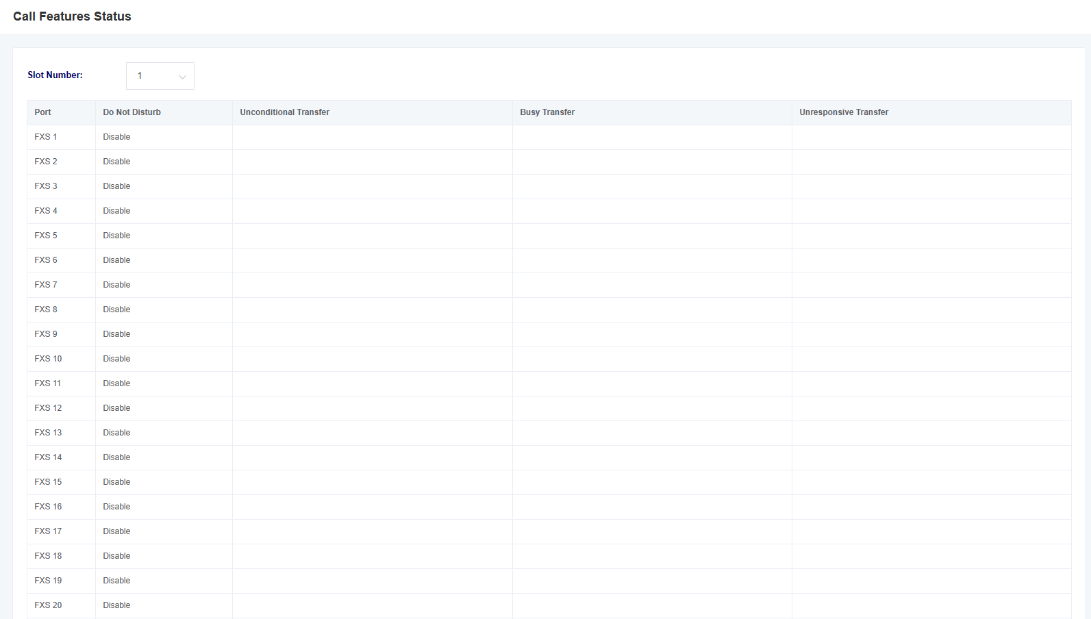Select the FXS 4 port cell

tap(61, 211)
